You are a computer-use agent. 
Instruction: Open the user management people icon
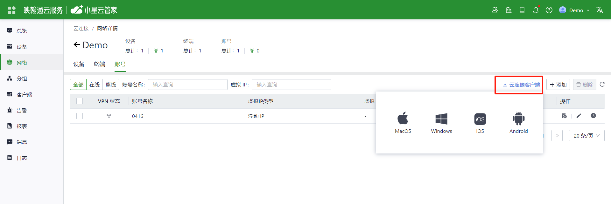click(495, 10)
